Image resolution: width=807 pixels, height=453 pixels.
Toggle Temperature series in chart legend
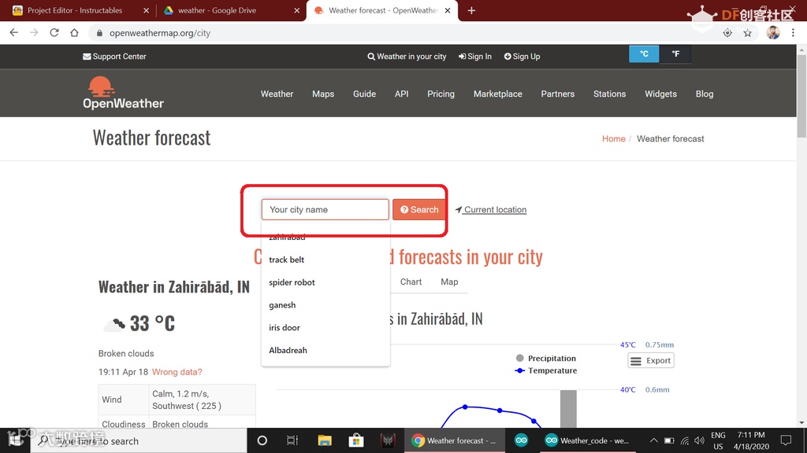click(545, 370)
